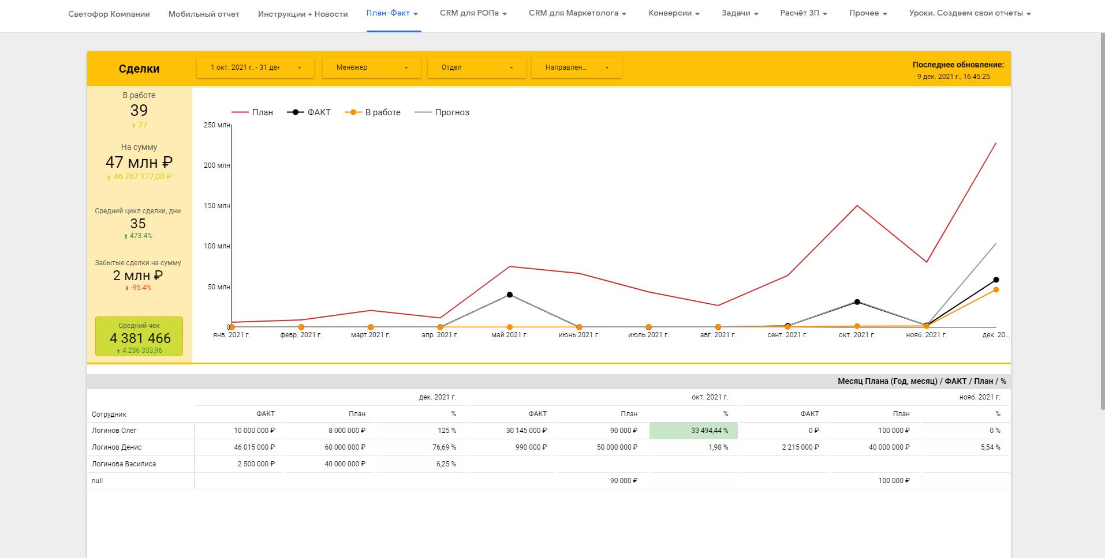The height and width of the screenshot is (558, 1105).
Task: Expand the CRM для Маркетолога menu
Action: 577,13
